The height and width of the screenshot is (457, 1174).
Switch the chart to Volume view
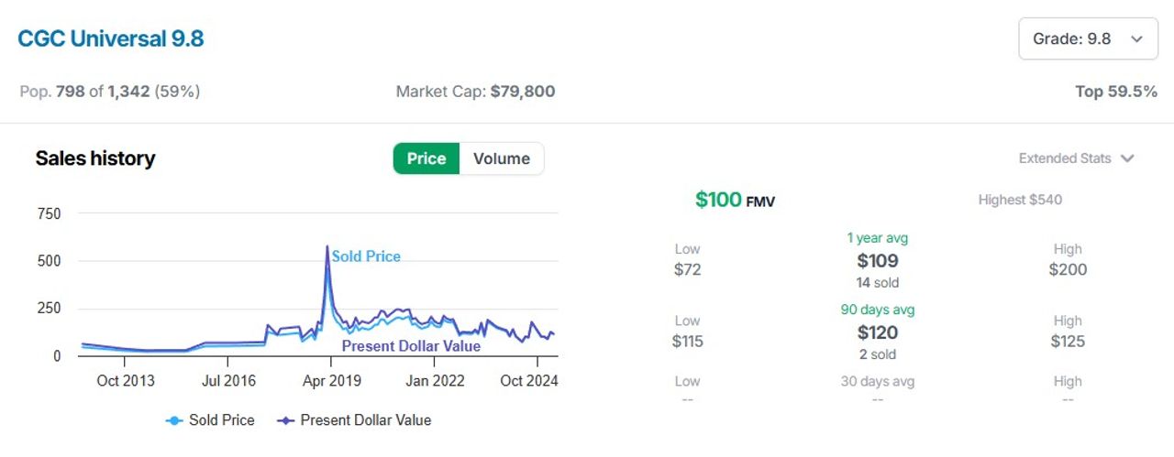[x=501, y=158]
